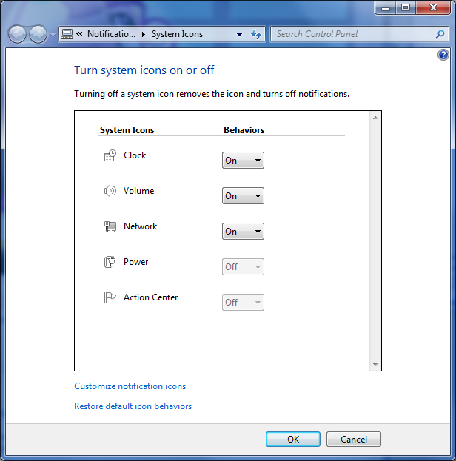
Task: Click the list scrollbar up arrow
Action: click(x=375, y=118)
